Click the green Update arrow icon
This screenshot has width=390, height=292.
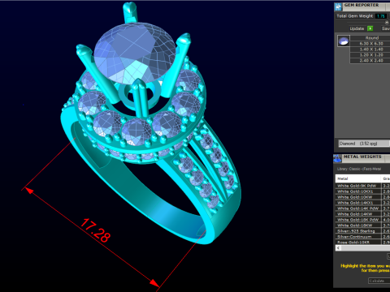tap(370, 28)
